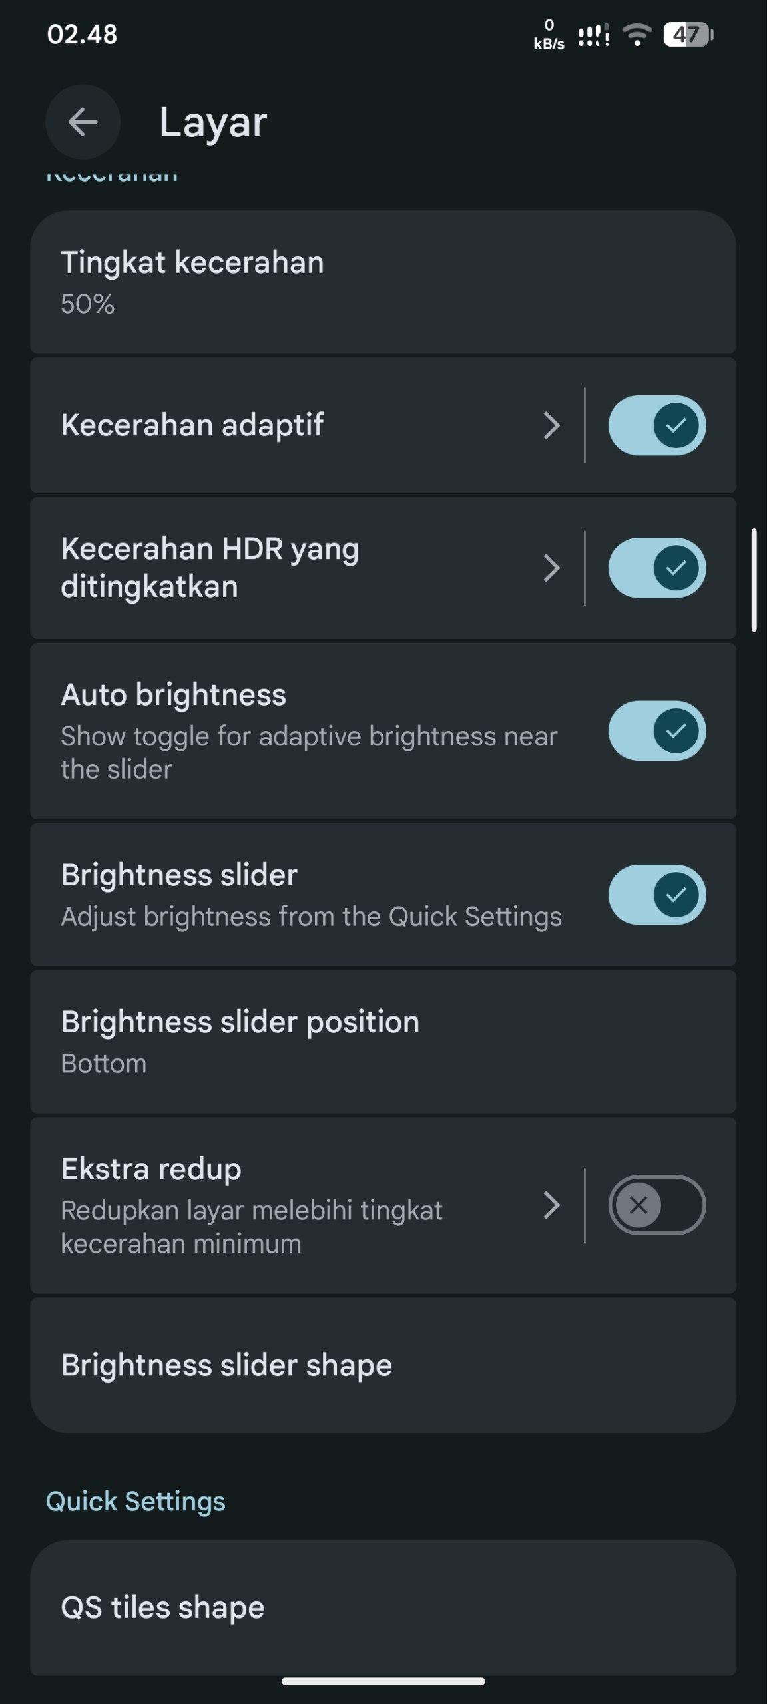Toggle the Auto brightness switch off
Viewport: 767px width, 1704px height.
[x=656, y=730]
